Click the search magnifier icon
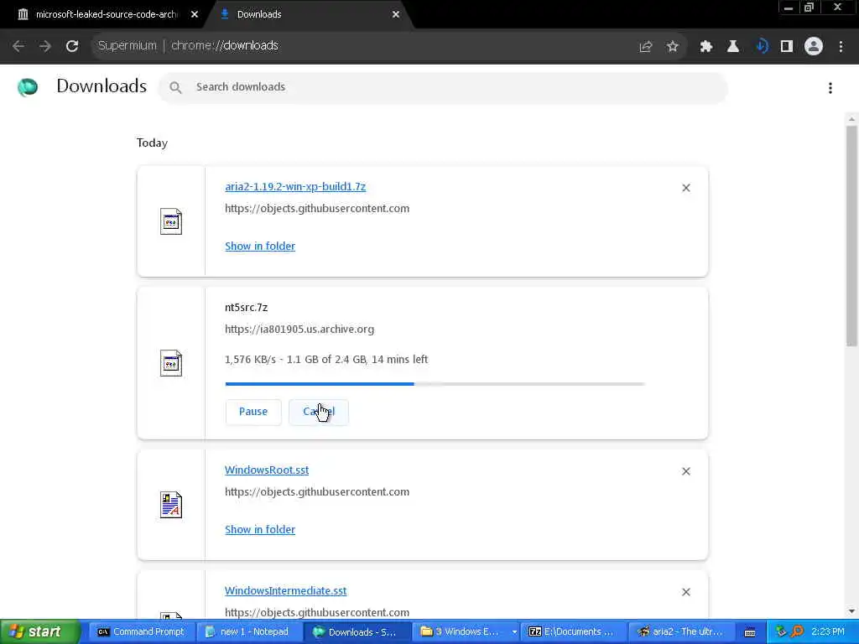Image resolution: width=859 pixels, height=644 pixels. 175,87
